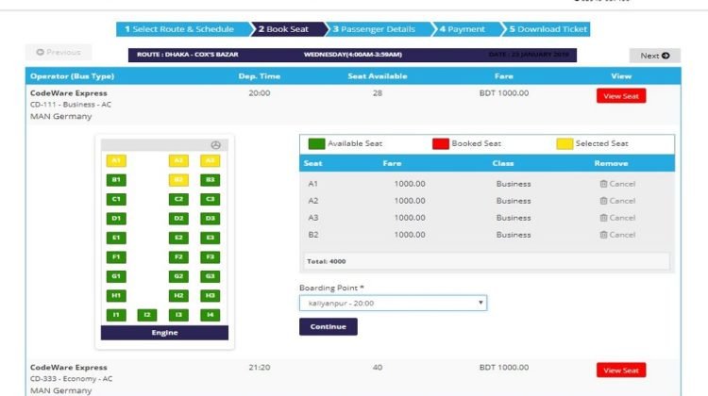Click the Previous back-arrow icon
The height and width of the screenshot is (396, 708).
41,52
